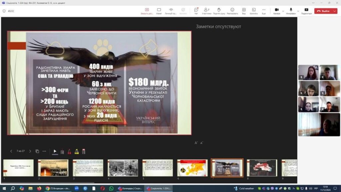341x192 pixels.
Task: Open the Еще more actions menu
Action: click(264, 11)
